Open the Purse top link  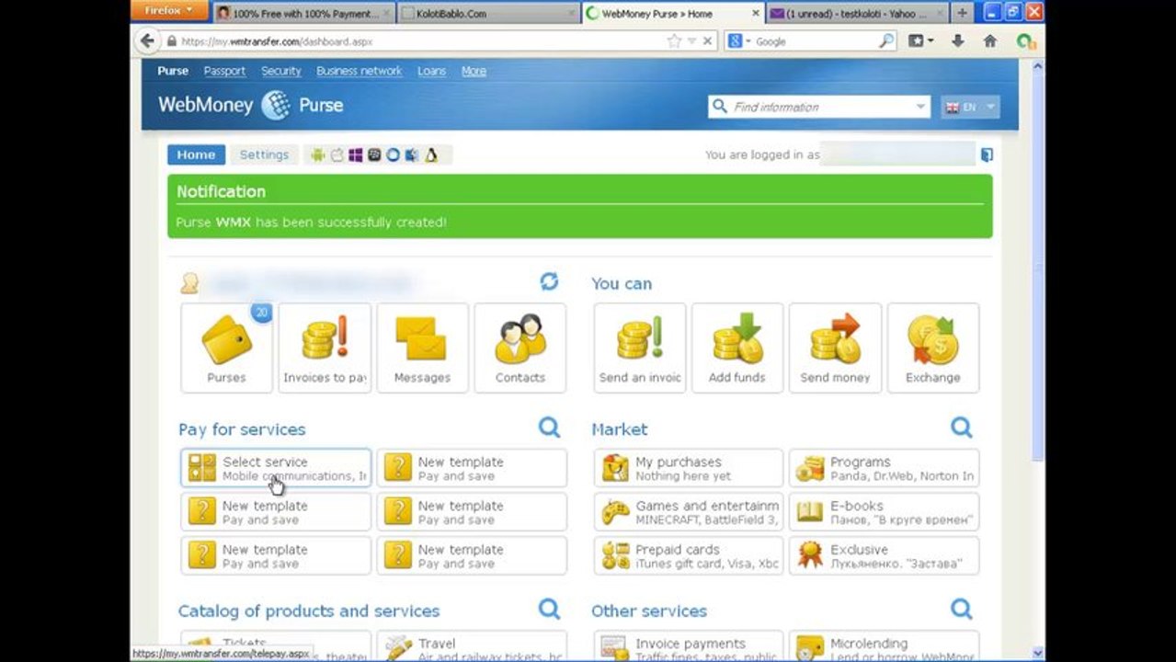coord(173,71)
